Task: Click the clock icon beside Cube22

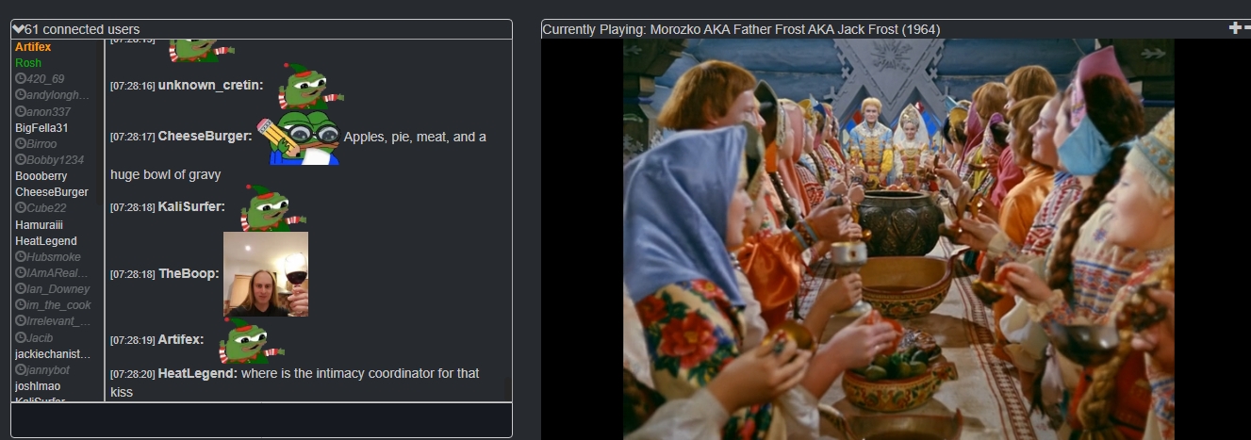Action: pos(21,208)
